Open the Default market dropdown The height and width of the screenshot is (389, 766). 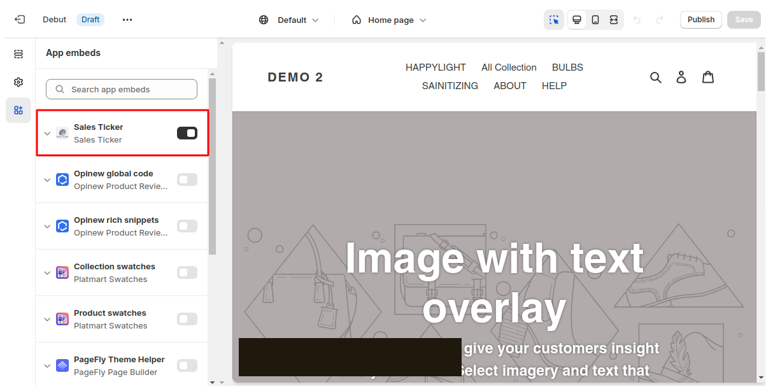coord(289,20)
